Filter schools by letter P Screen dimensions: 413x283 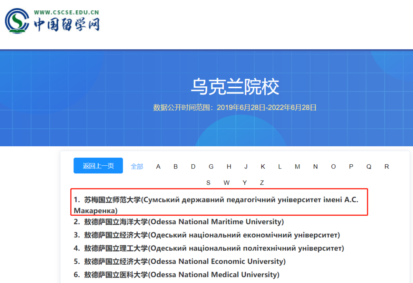(x=351, y=167)
